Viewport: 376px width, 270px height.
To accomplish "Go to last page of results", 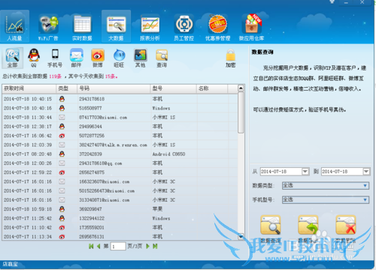I will (x=155, y=246).
